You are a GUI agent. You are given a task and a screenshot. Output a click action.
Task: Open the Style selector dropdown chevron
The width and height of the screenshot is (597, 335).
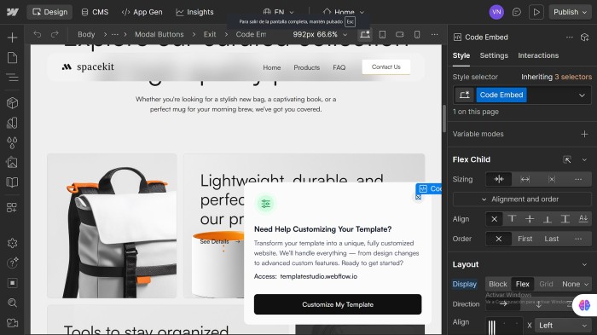(582, 95)
